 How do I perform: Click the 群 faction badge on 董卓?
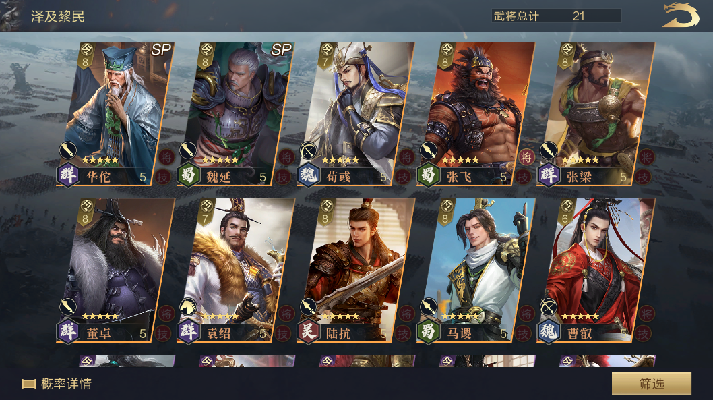pos(68,331)
